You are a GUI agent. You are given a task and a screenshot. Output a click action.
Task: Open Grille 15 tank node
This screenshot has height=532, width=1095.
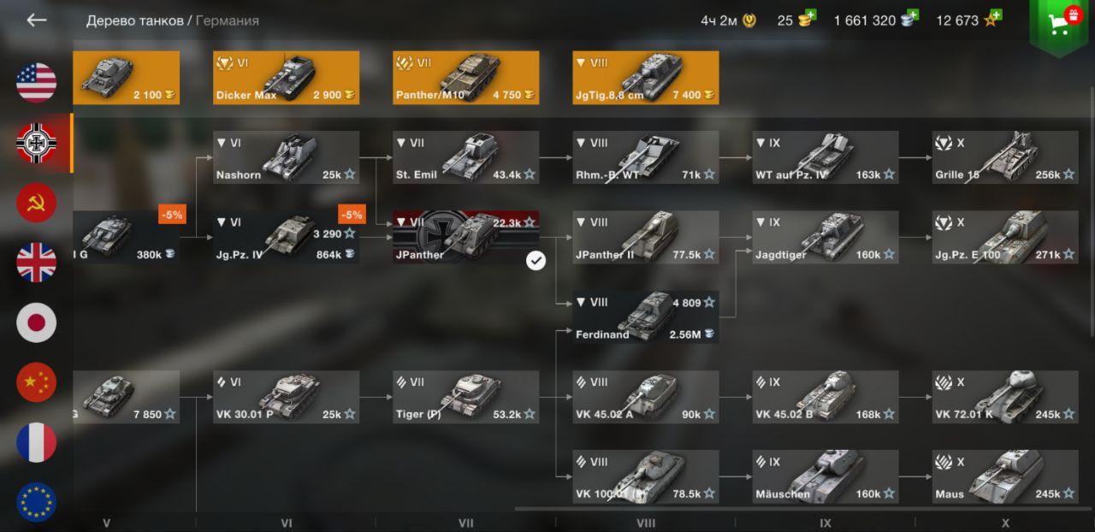pyautogui.click(x=1005, y=157)
